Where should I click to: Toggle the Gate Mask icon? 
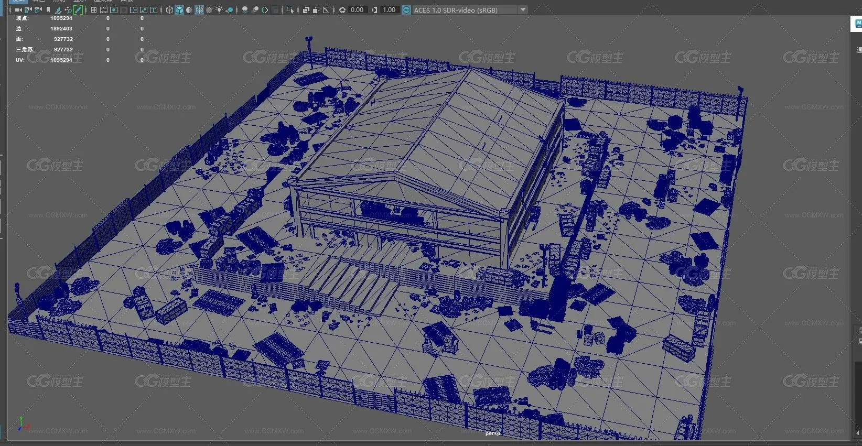(x=124, y=10)
